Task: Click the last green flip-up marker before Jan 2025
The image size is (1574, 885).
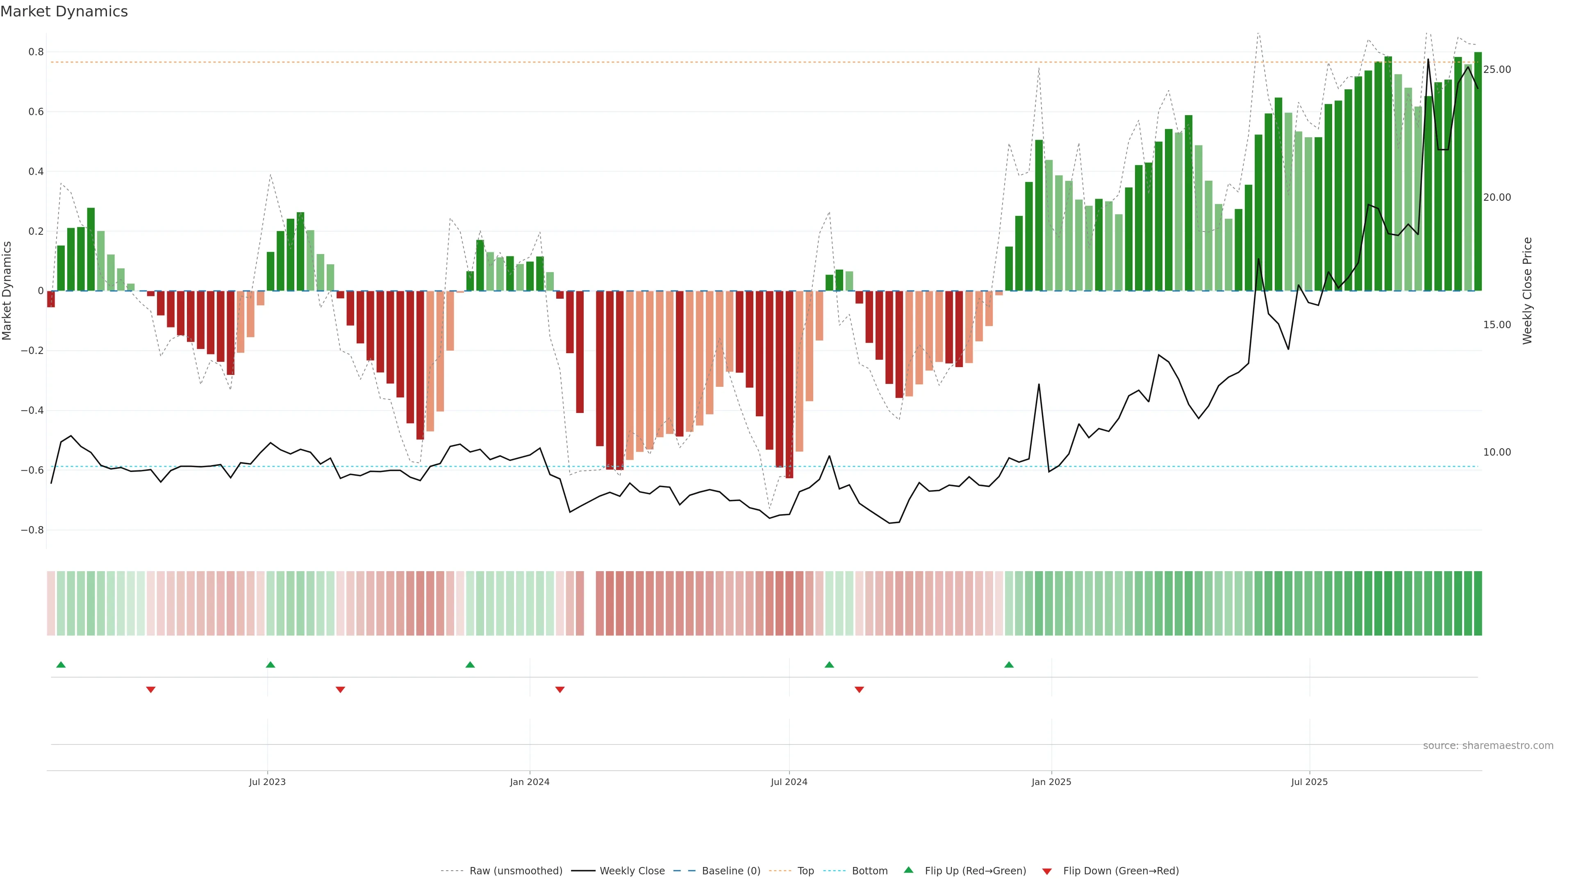Action: 1009,665
